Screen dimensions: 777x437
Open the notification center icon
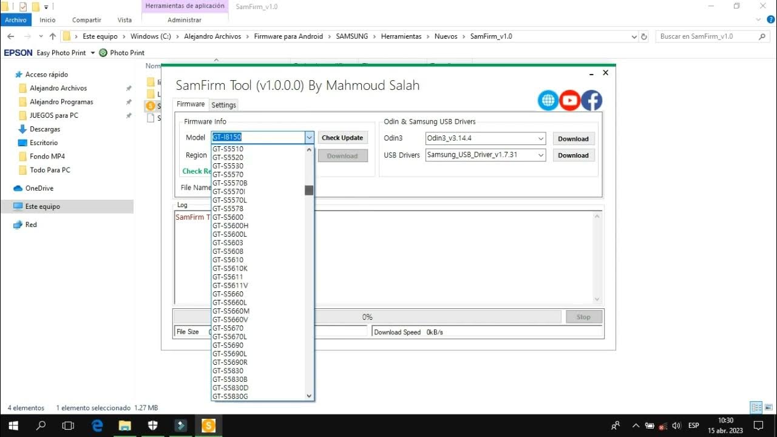[x=758, y=425]
